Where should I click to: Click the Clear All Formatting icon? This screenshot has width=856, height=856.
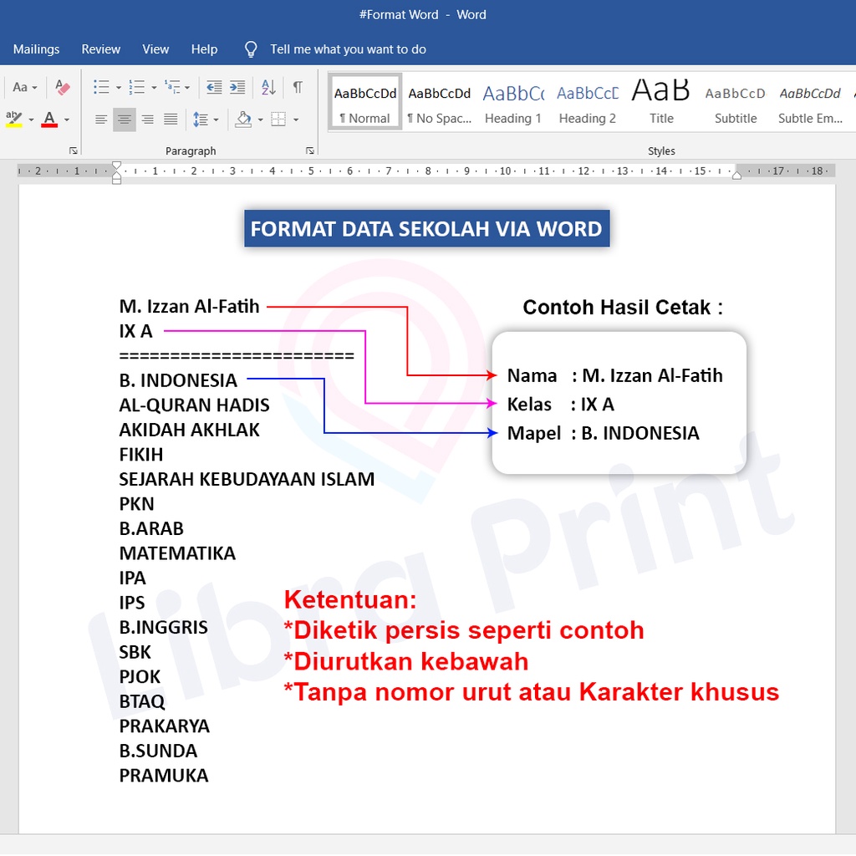click(x=63, y=87)
